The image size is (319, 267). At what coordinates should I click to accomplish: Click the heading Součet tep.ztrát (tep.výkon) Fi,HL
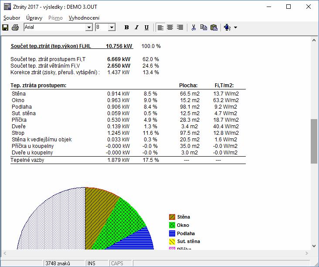[x=51, y=46]
